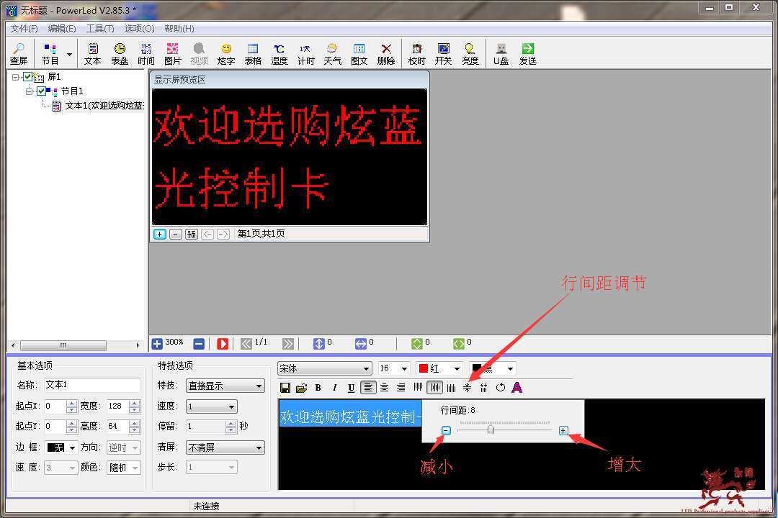
Task: Click the 校时 time sync icon
Action: [x=417, y=54]
